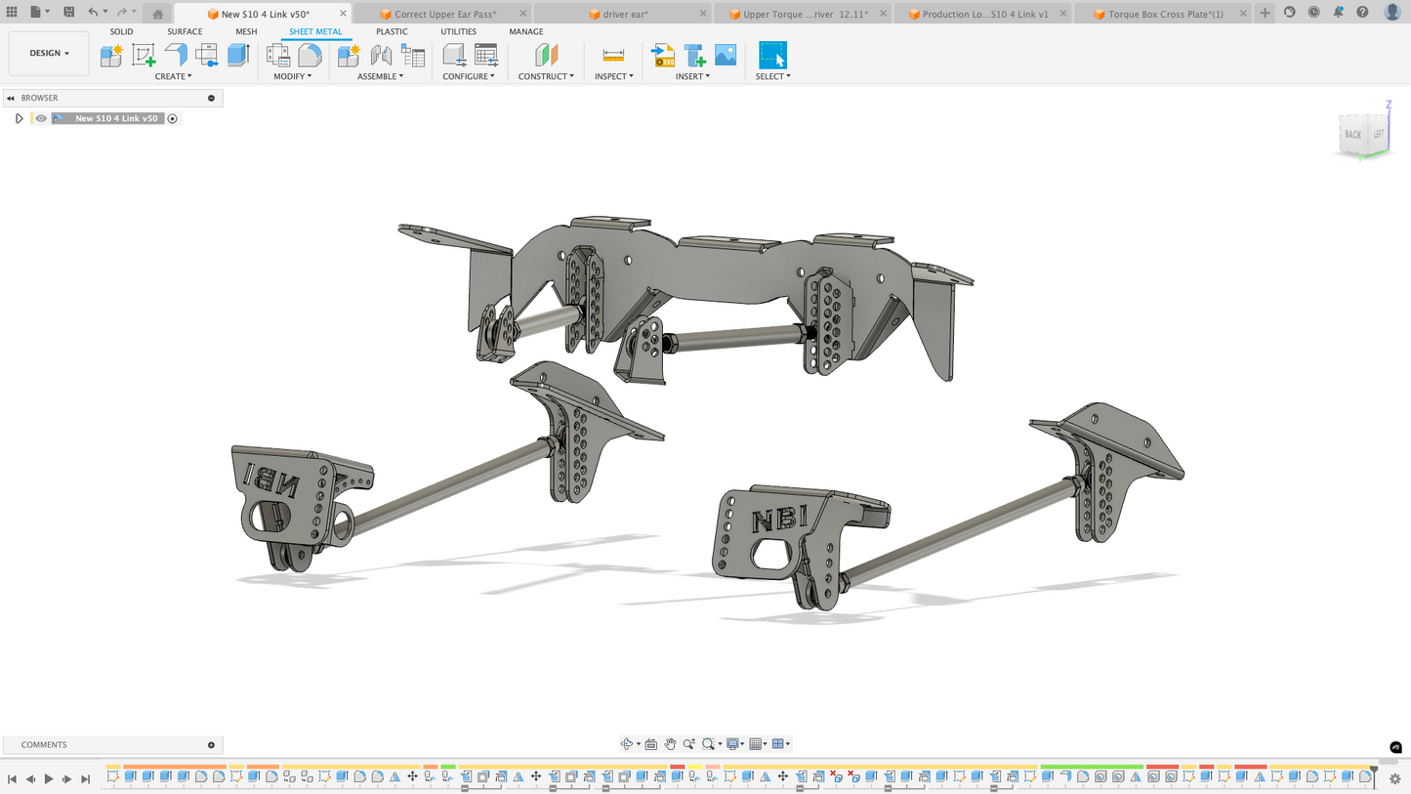Image resolution: width=1411 pixels, height=794 pixels.
Task: Switch to the Manage tab
Action: click(525, 31)
